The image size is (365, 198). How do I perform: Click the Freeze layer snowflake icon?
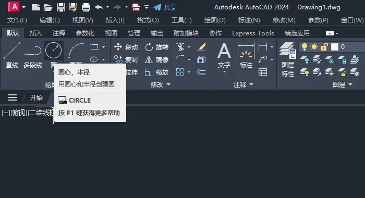[330, 59]
